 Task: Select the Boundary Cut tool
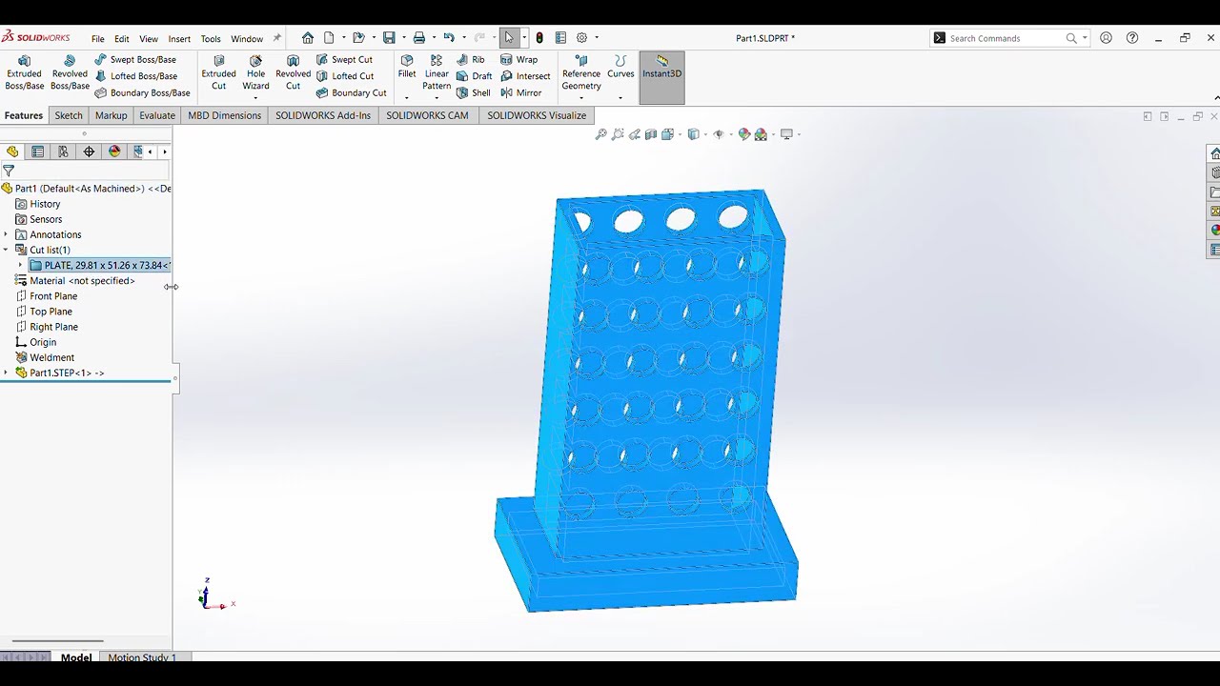pyautogui.click(x=351, y=92)
